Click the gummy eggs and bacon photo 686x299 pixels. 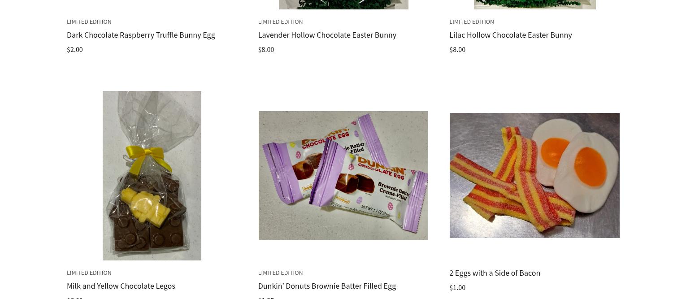pos(534,175)
